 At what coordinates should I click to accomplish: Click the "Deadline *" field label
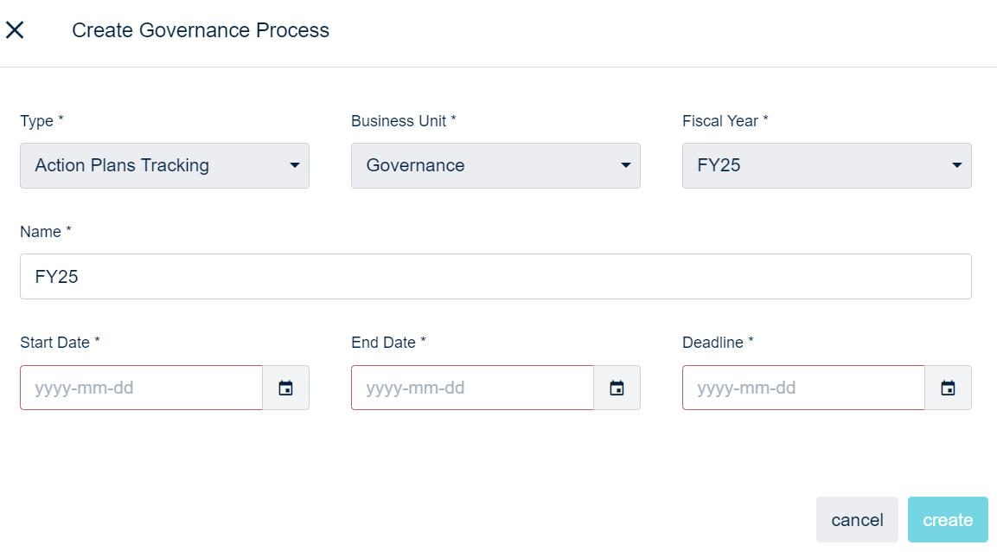coord(718,343)
